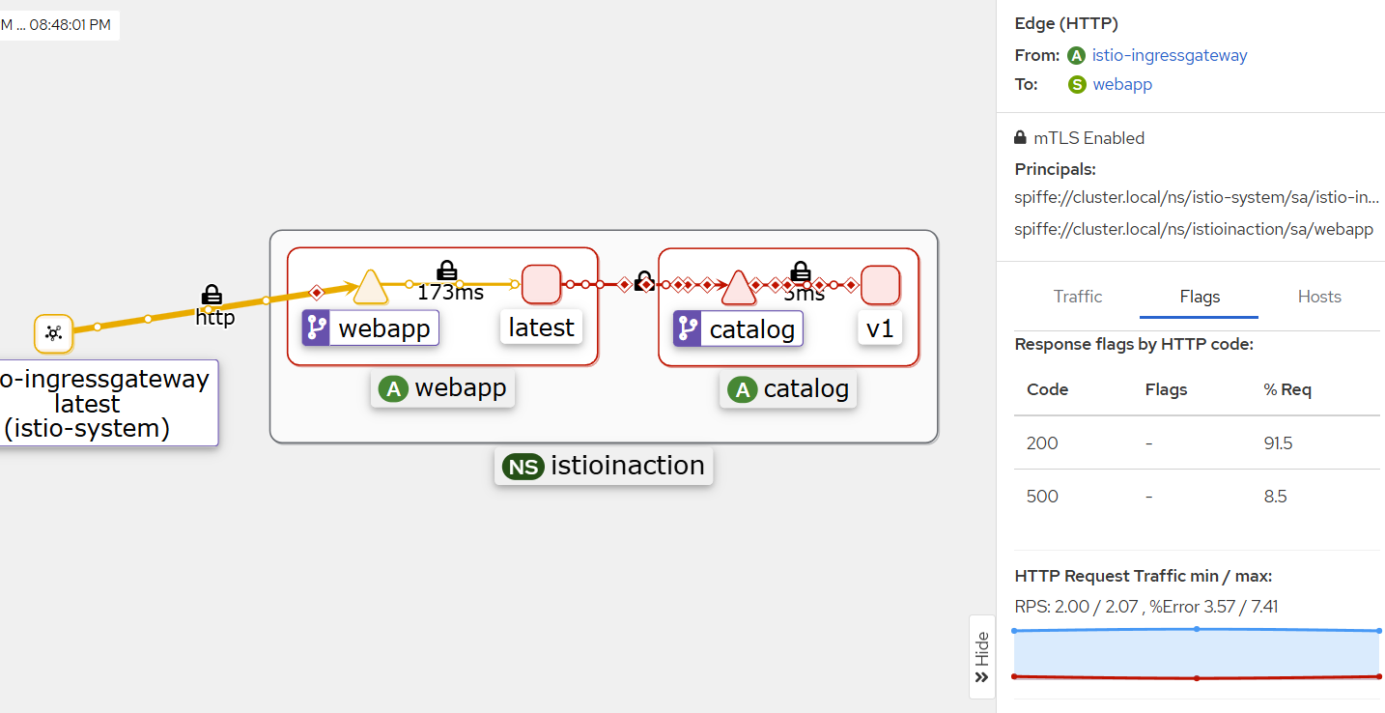Select the webapp app box label
1385x713 pixels.
[x=443, y=389]
